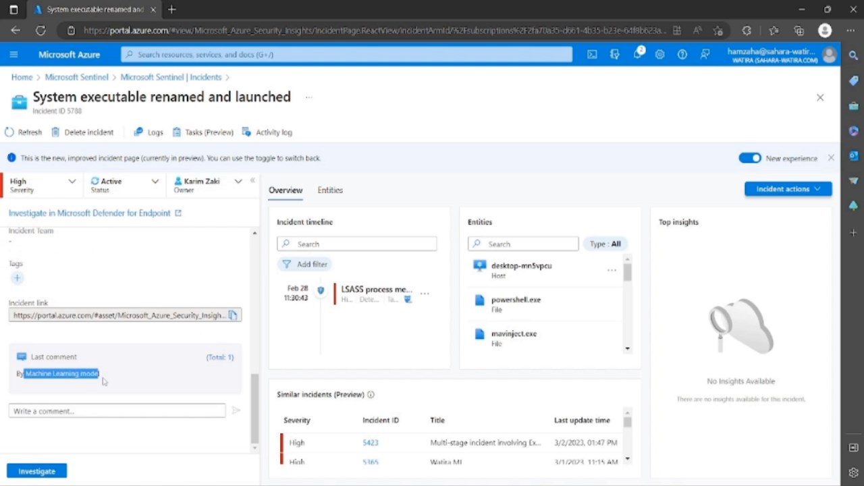
Task: Click the Write a comment field
Action: pyautogui.click(x=117, y=410)
